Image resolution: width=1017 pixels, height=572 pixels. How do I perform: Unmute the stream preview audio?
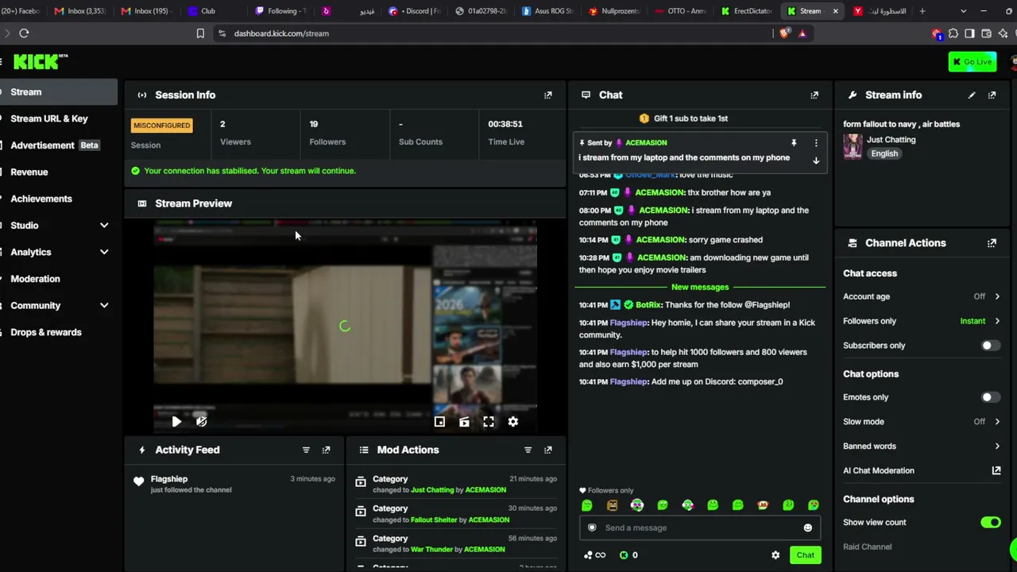coord(201,422)
